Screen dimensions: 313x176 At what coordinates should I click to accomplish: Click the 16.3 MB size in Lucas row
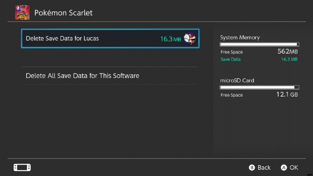point(171,39)
